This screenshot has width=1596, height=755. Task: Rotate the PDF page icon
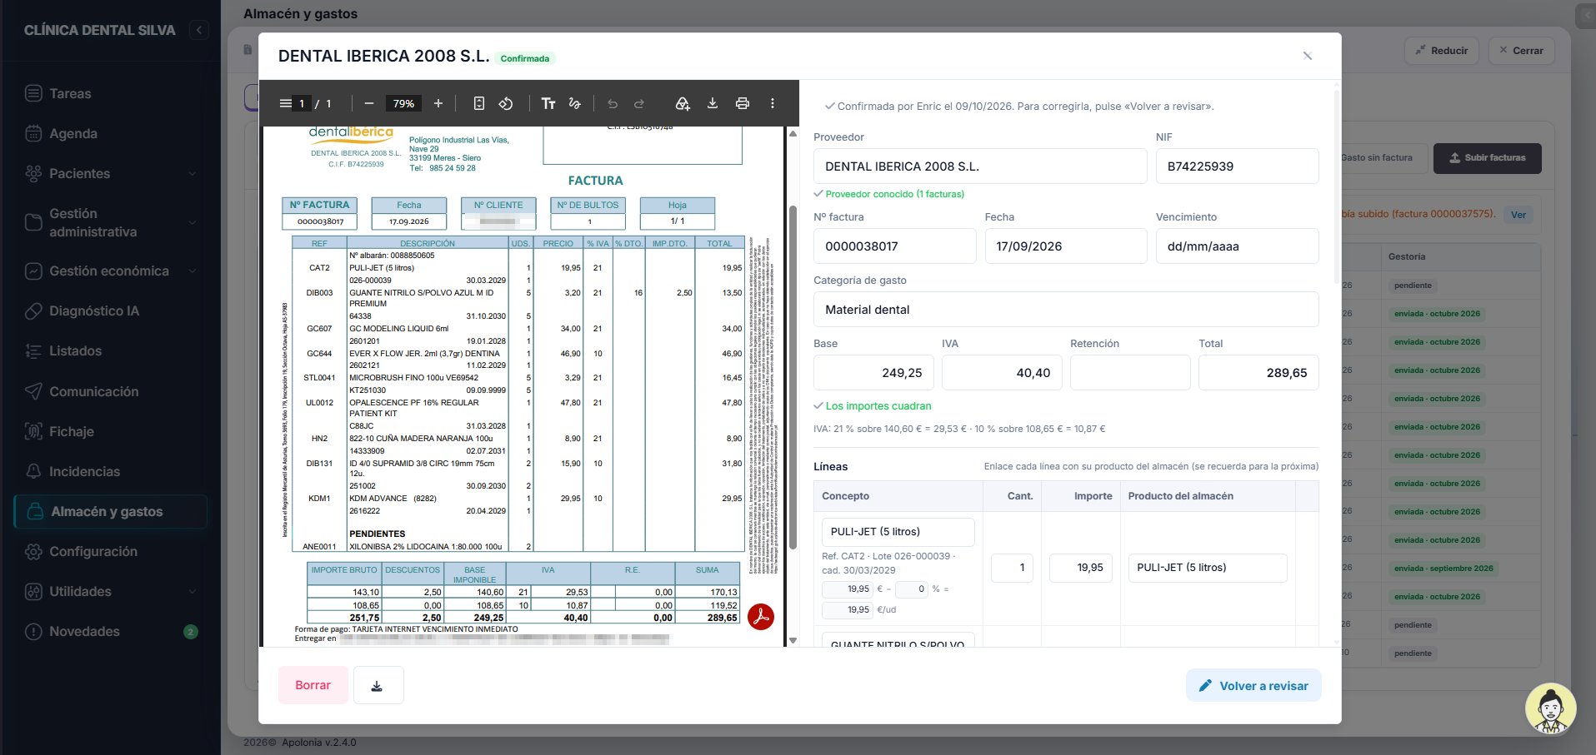[x=506, y=103]
